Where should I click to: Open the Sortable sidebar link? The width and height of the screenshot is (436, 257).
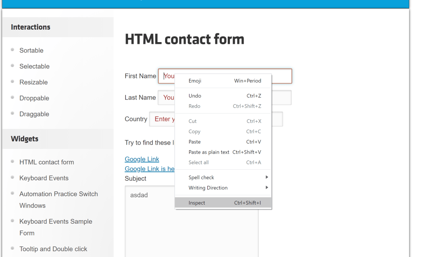coord(32,50)
